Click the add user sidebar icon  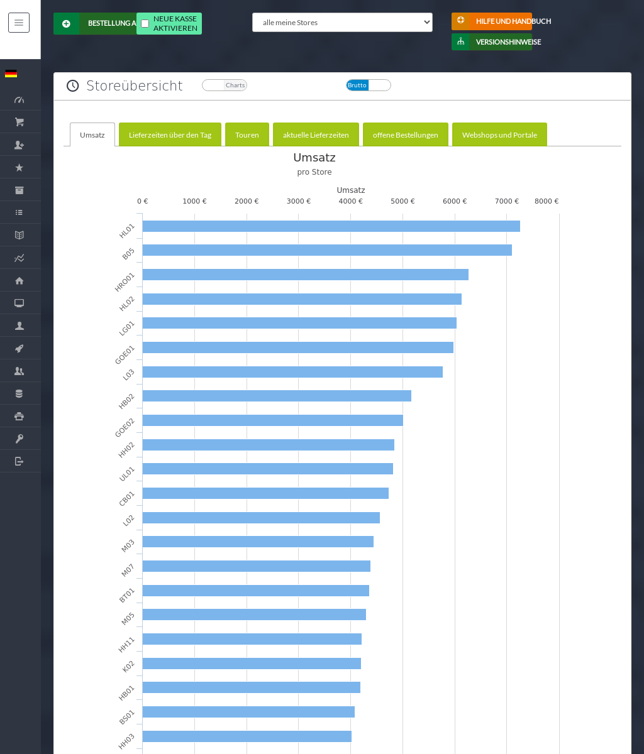point(19,145)
